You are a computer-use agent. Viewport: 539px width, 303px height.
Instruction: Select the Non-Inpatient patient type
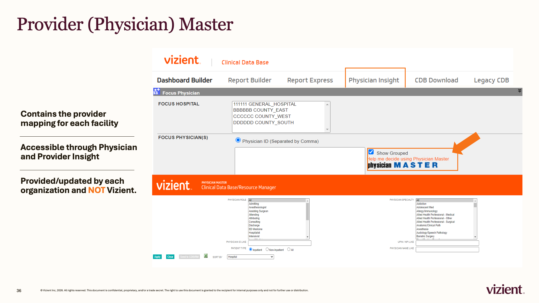pyautogui.click(x=267, y=249)
